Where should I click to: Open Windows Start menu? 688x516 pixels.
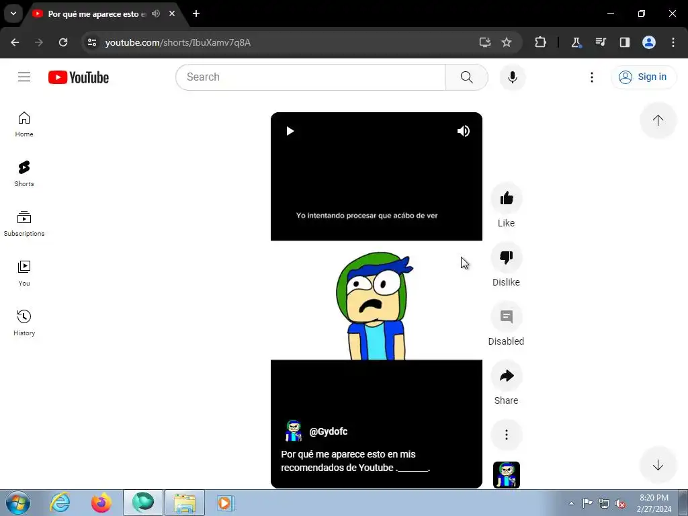click(17, 503)
